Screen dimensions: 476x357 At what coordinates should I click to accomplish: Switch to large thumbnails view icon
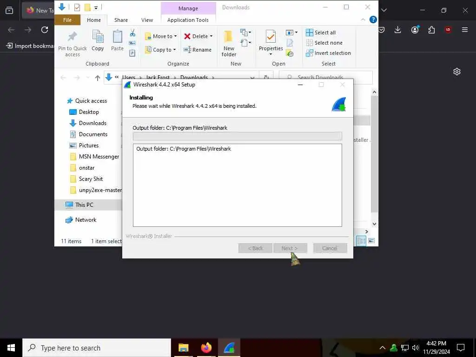point(371,241)
